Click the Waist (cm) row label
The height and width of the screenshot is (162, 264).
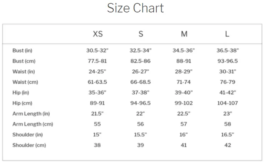[25, 82]
